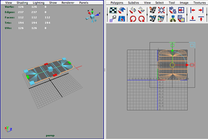
Task: Click the cyan view cube in persp panel
Action: (92, 17)
